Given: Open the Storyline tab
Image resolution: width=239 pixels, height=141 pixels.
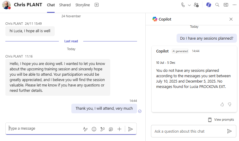Looking at the screenshot, I should [83, 5].
